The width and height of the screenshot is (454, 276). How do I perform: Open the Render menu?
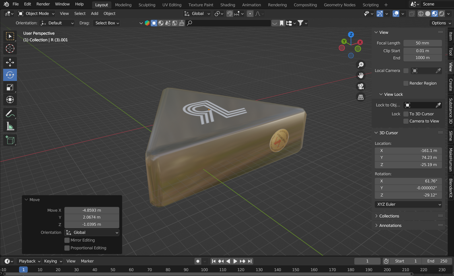pos(43,4)
